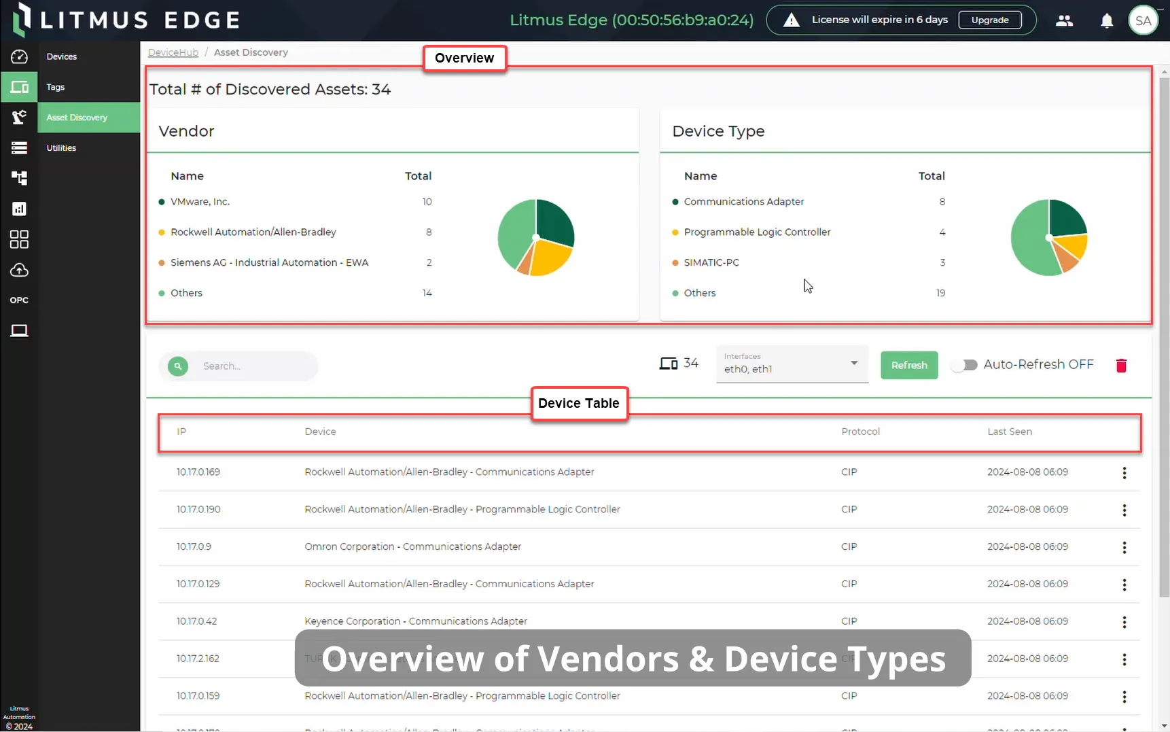The height and width of the screenshot is (732, 1170).
Task: Click the SIMATIC-PC device type entry
Action: 711,262
